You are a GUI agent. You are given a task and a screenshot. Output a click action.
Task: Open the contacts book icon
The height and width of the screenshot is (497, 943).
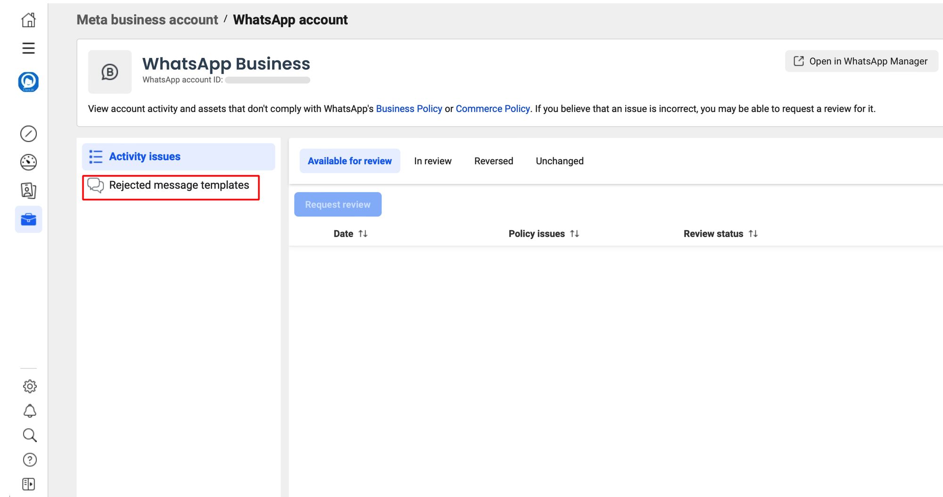coord(28,191)
